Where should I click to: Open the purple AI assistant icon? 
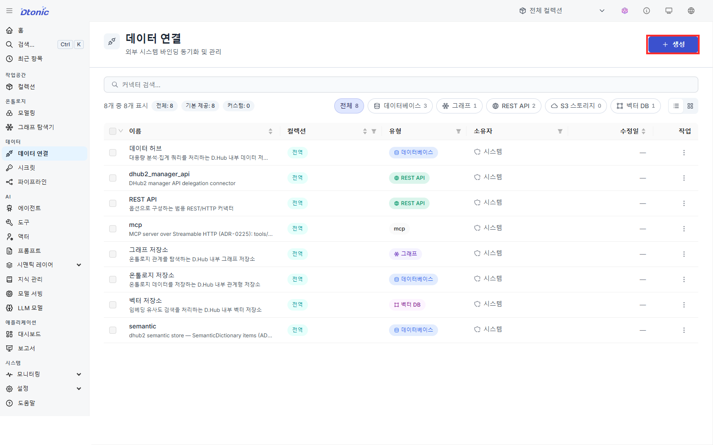[x=625, y=11]
